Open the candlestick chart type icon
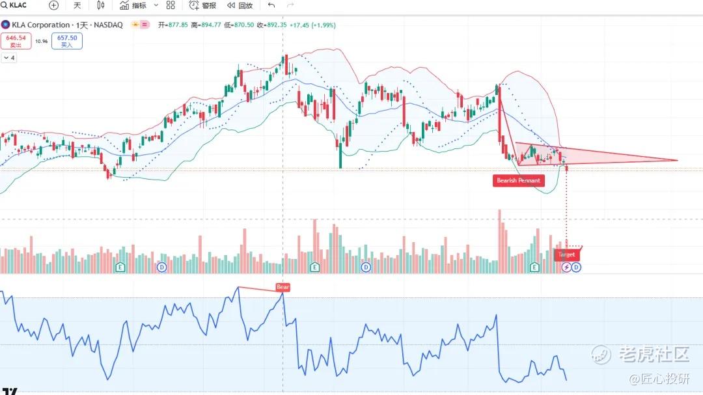 [100, 5]
